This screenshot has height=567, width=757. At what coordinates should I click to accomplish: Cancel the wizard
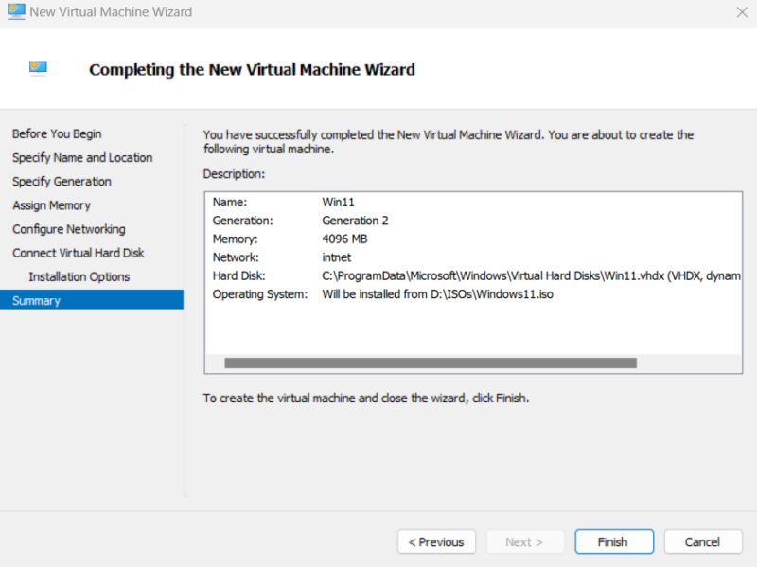click(703, 541)
